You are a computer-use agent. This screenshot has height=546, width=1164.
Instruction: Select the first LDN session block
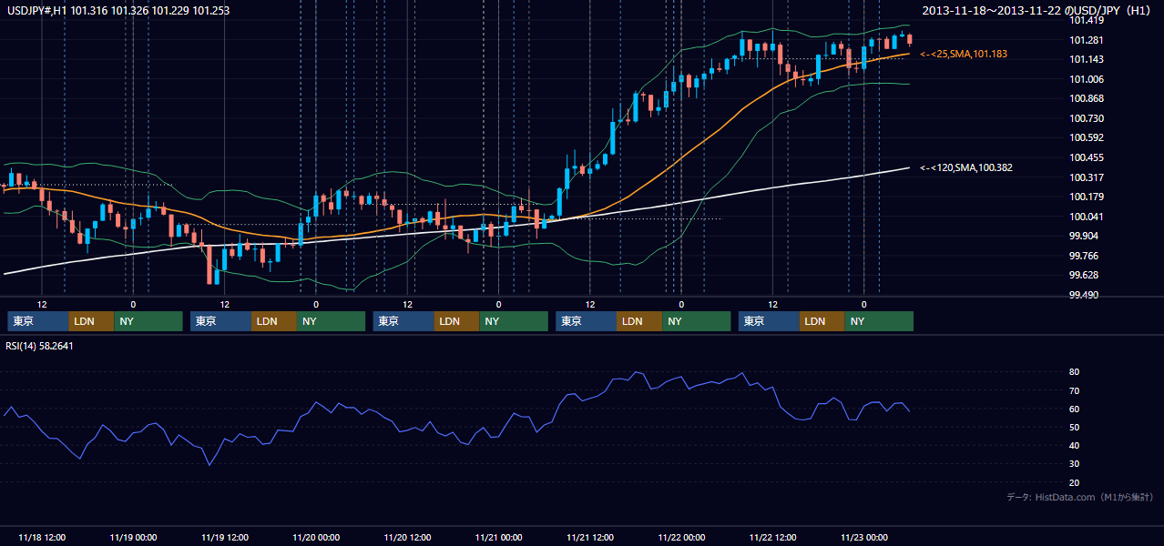tap(92, 321)
